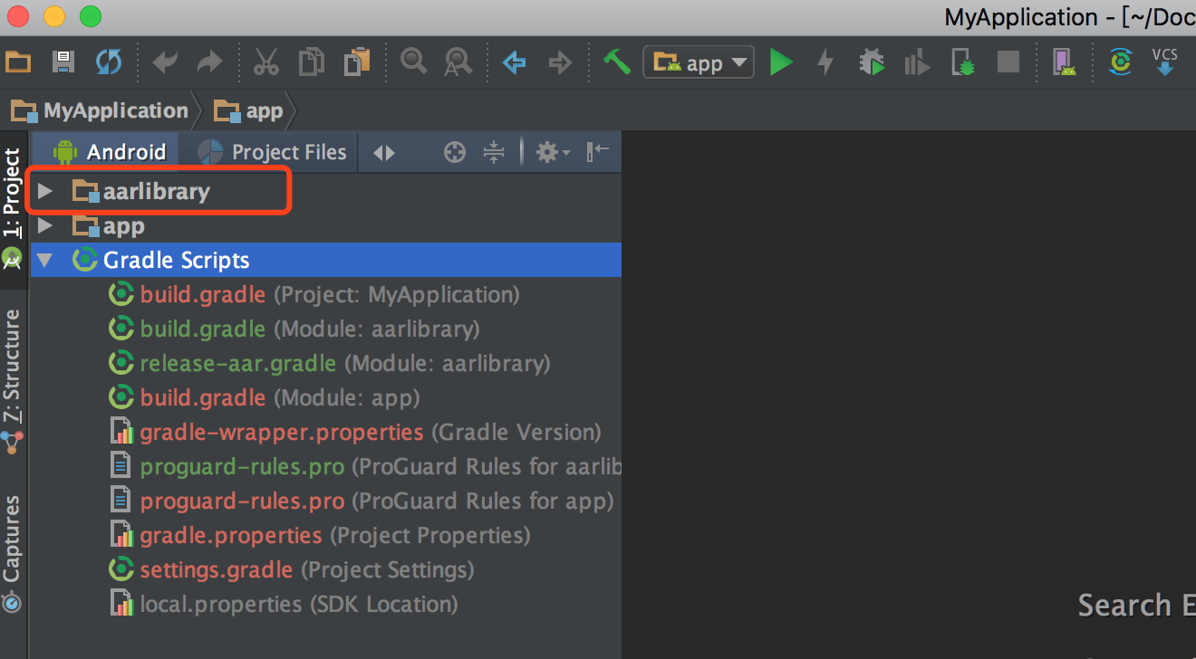Select build.gradle (Module: app)
Screen dimensions: 1196x659
264,398
